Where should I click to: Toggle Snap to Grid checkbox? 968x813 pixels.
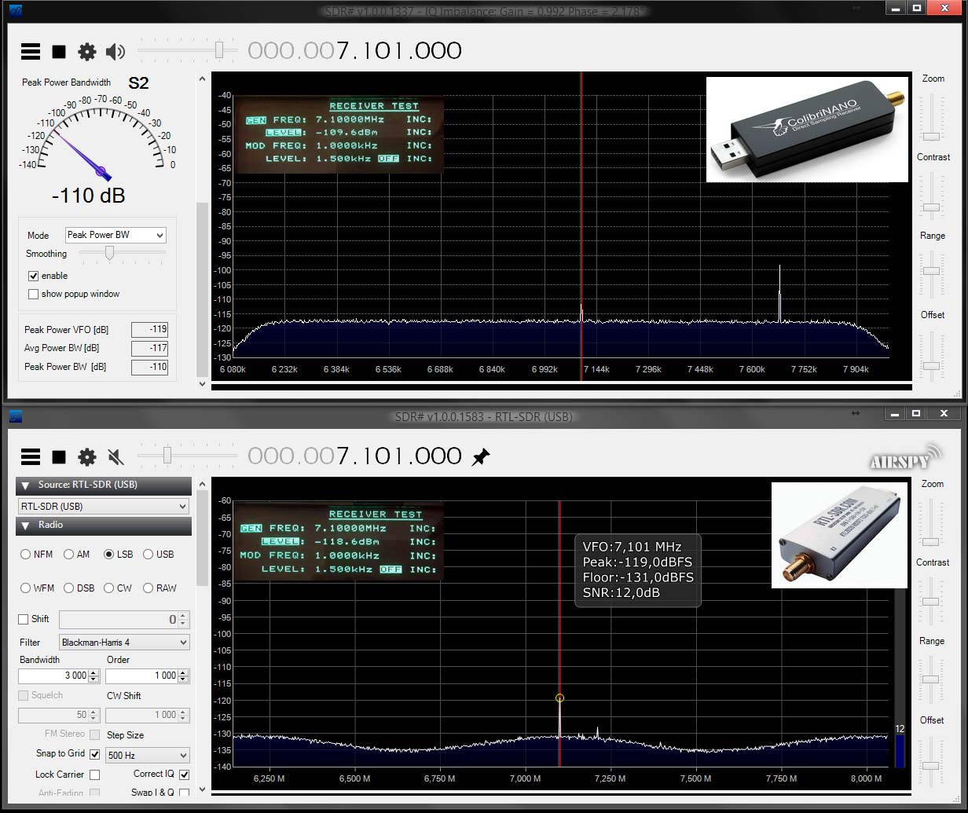point(94,754)
